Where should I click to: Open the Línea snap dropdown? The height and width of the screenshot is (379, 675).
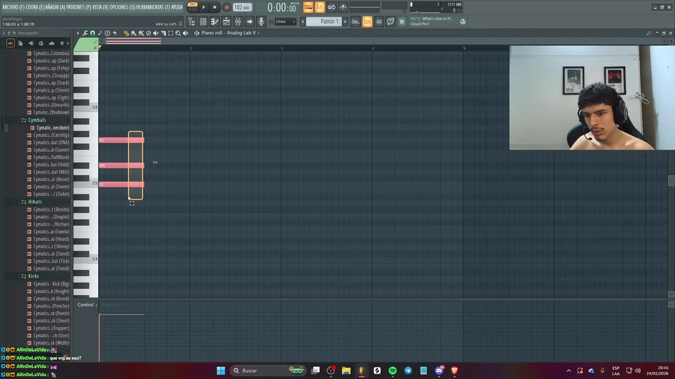(285, 22)
